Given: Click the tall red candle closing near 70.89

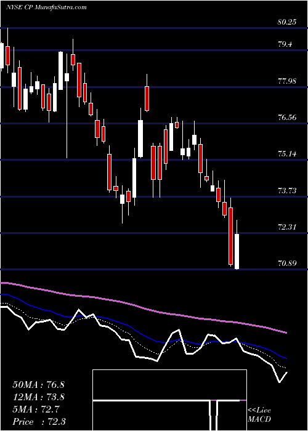Looking at the screenshot, I should (x=231, y=236).
